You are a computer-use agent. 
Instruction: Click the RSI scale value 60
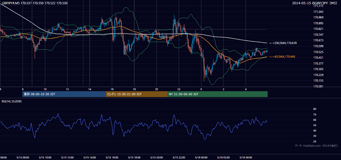[315, 120]
